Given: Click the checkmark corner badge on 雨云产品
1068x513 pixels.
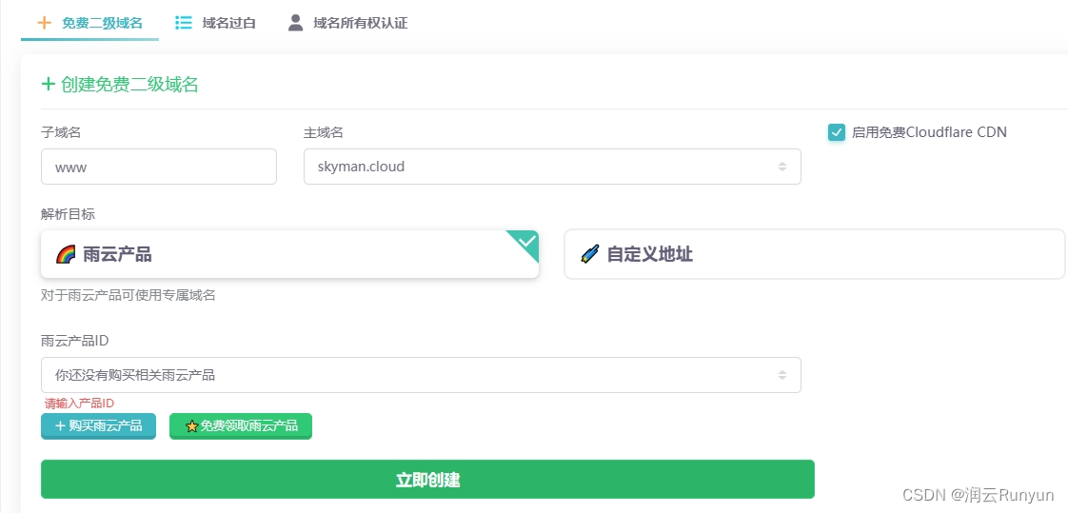Looking at the screenshot, I should pyautogui.click(x=526, y=242).
